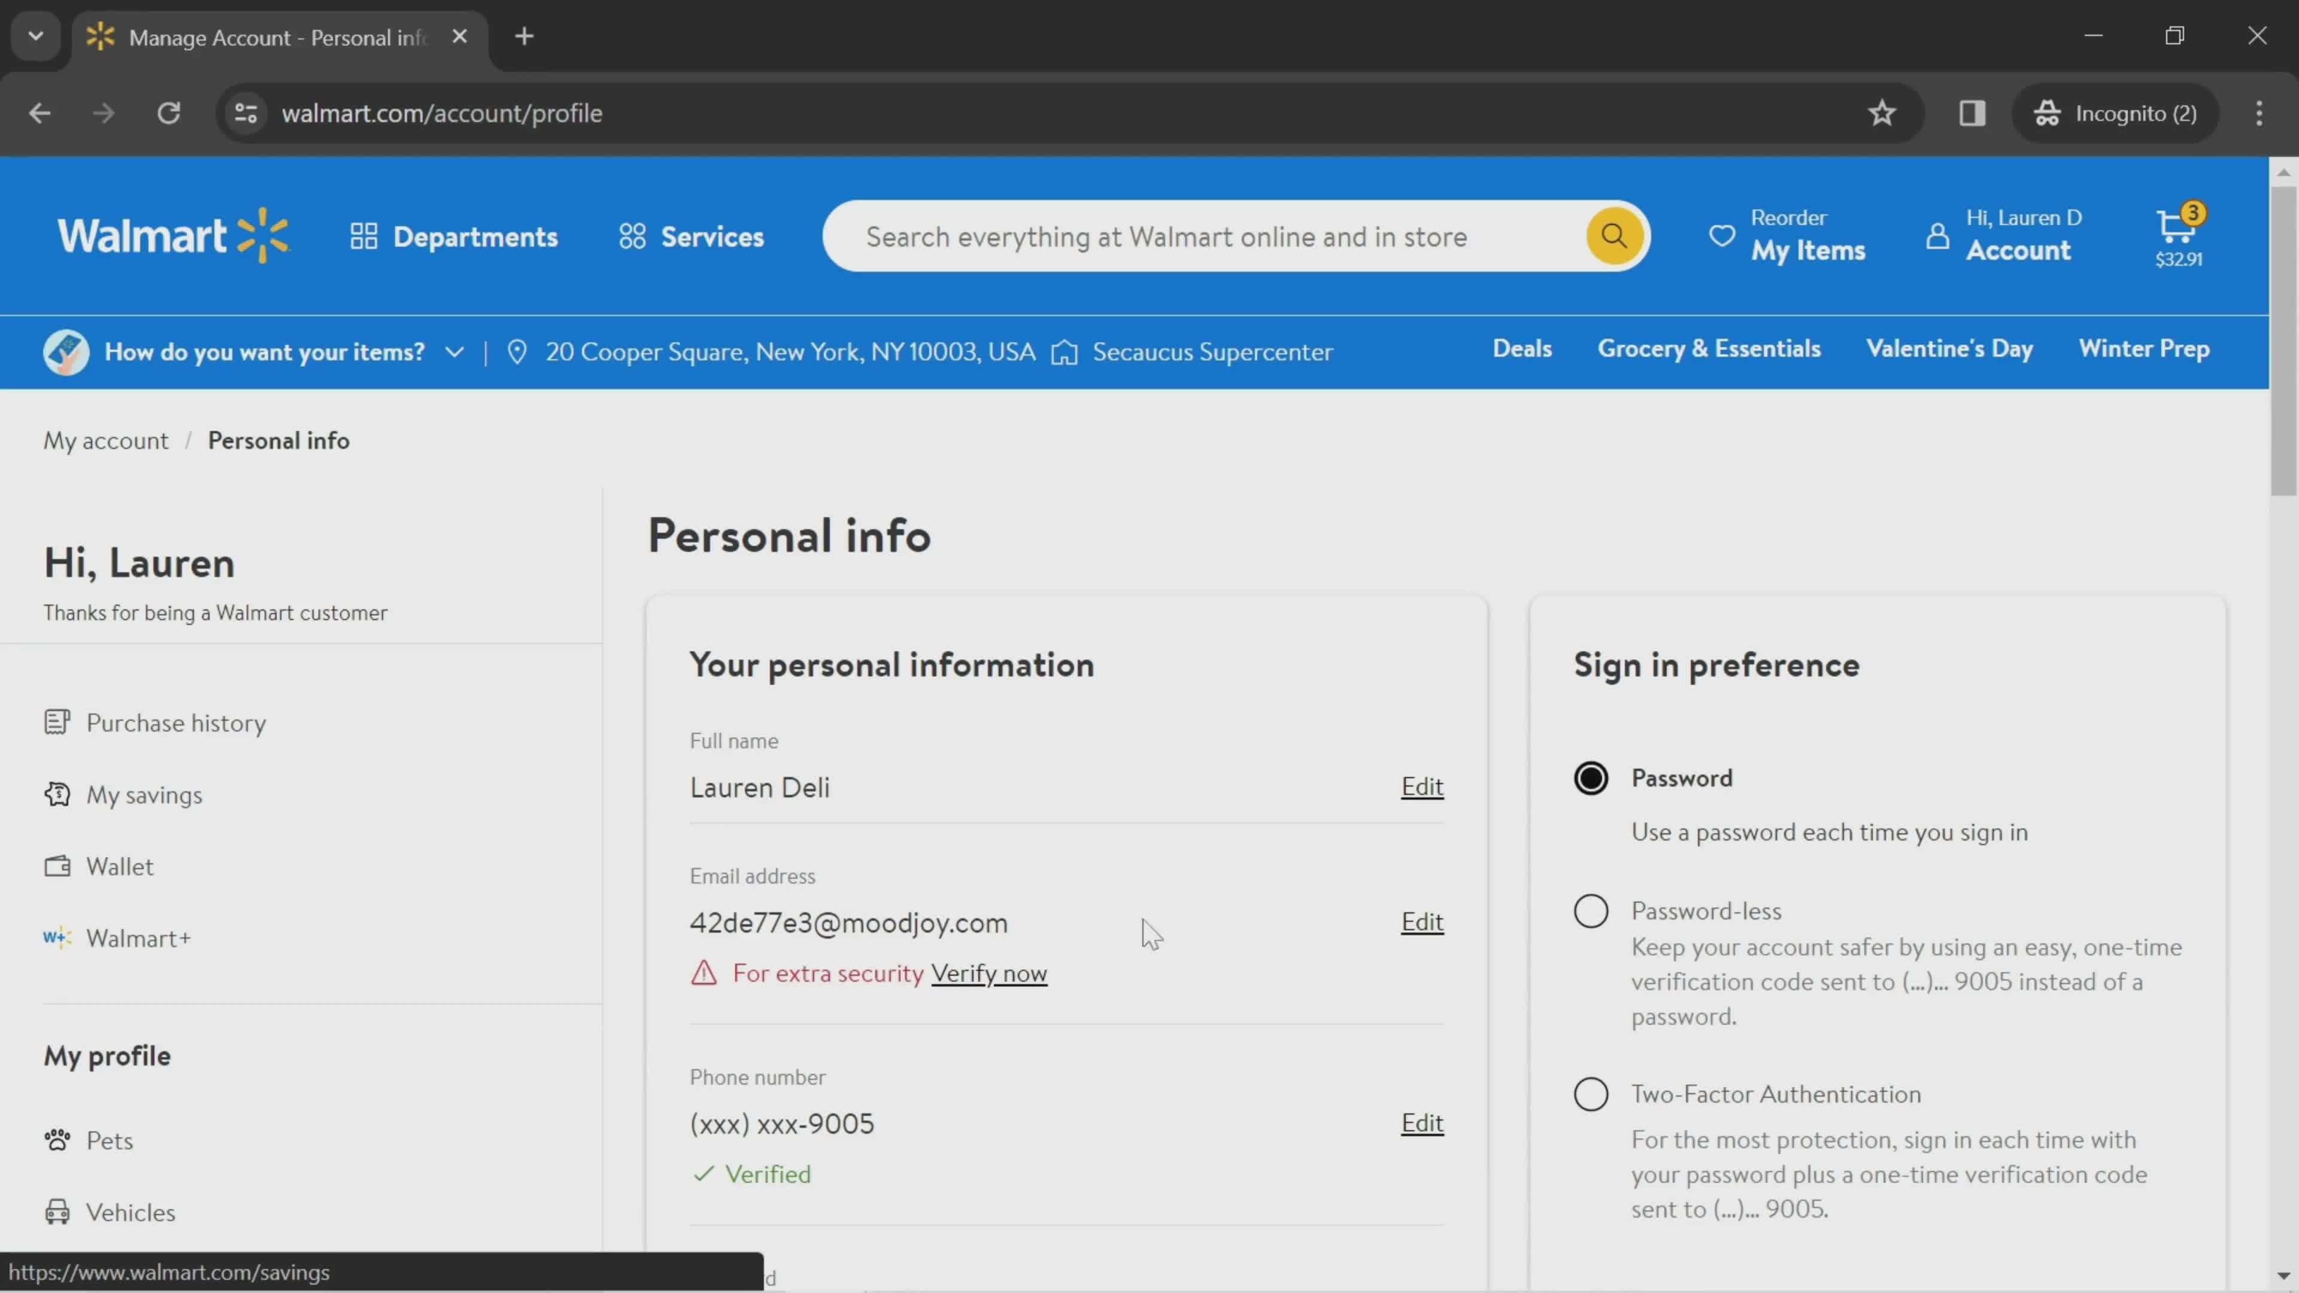
Task: Open Winter Prep section
Action: point(2145,349)
